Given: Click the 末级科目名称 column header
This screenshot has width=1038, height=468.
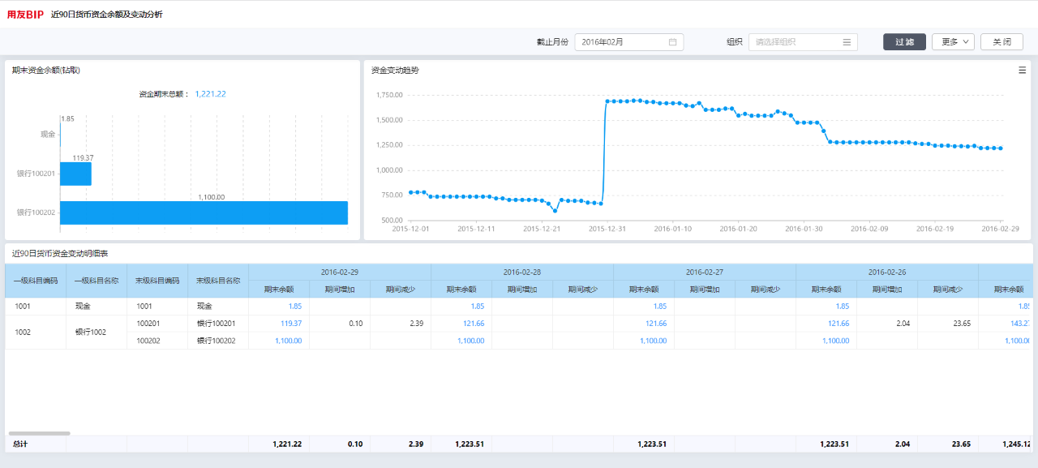Looking at the screenshot, I should click(218, 281).
